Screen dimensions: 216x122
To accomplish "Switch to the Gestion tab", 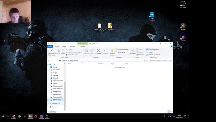I will (x=82, y=47).
